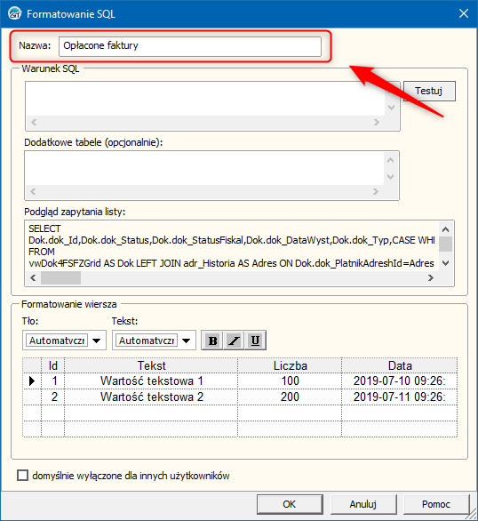Enable 'domyślnie wyłączone dla innych użytkowników' checkbox
The image size is (478, 521).
22,475
